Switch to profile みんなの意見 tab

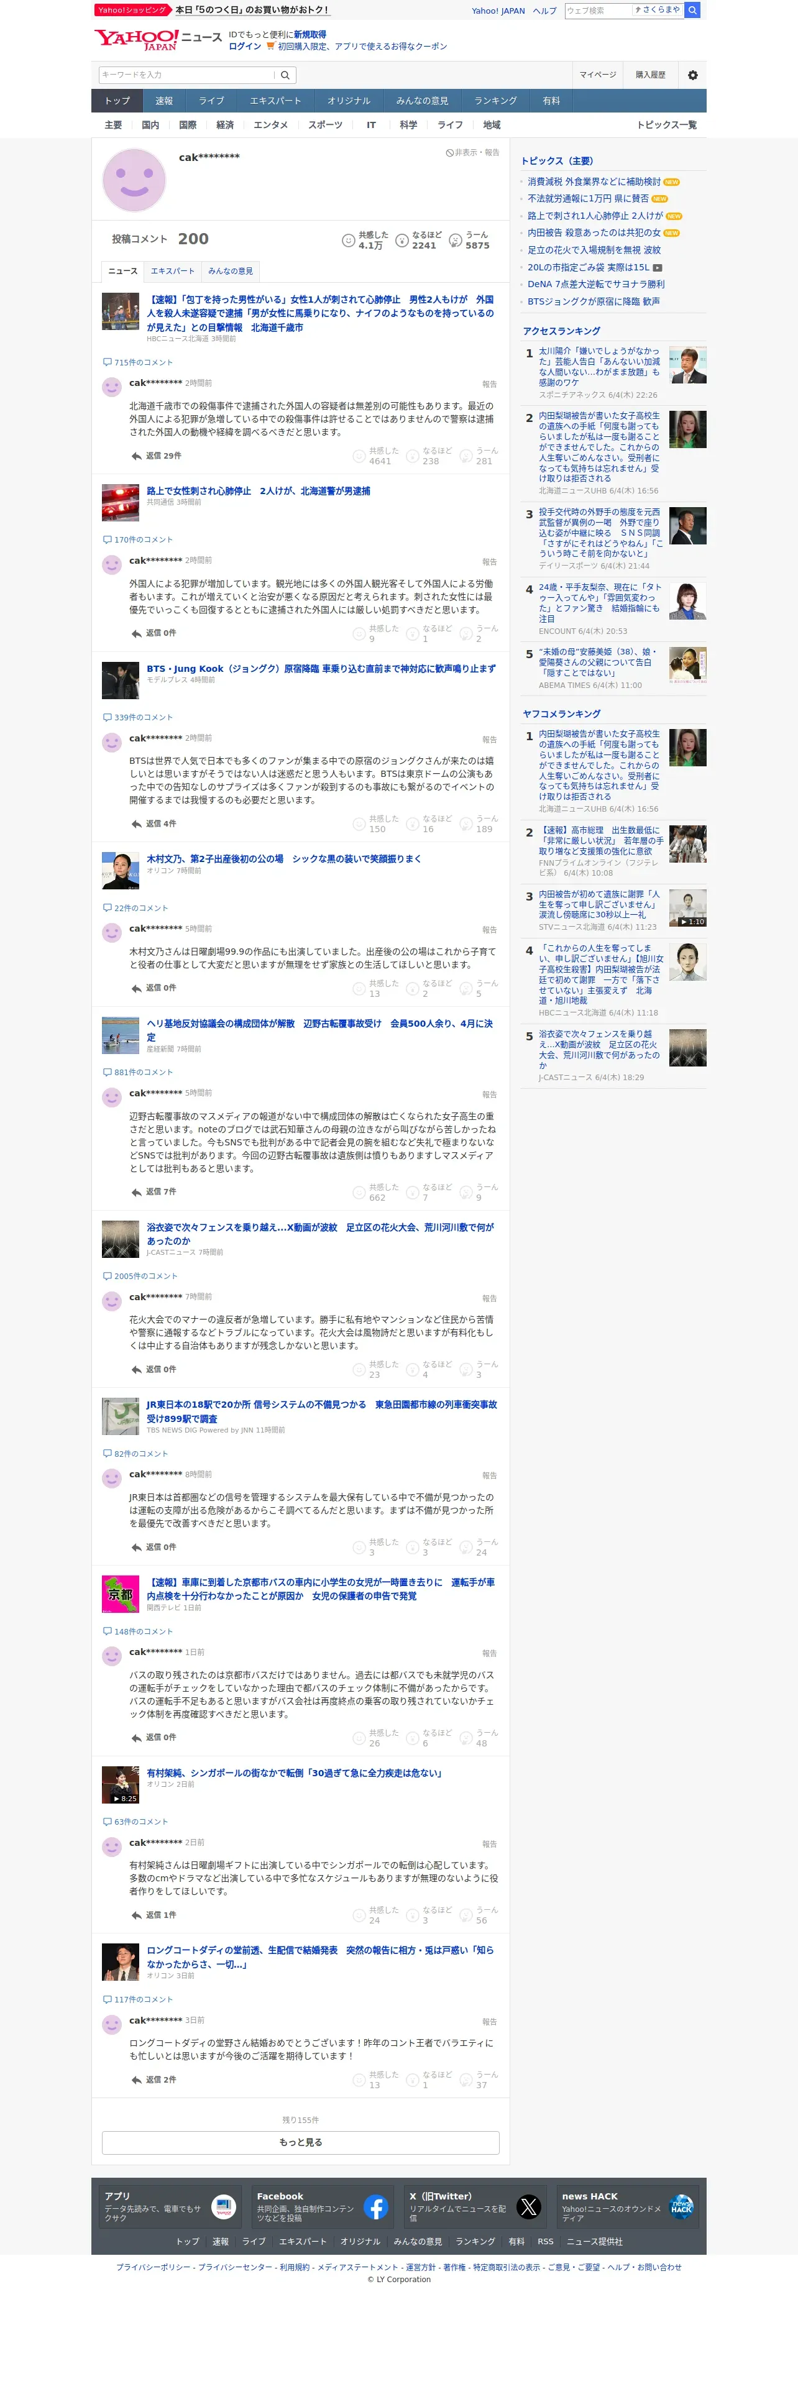click(x=231, y=272)
